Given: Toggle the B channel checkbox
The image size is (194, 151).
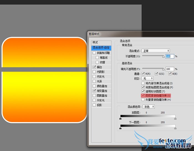Looking at the screenshot, I should 170,74.
